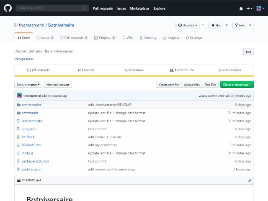Click the README.md book icon header
Image resolution: width=268 pixels, height=201 pixels.
[x=18, y=180]
